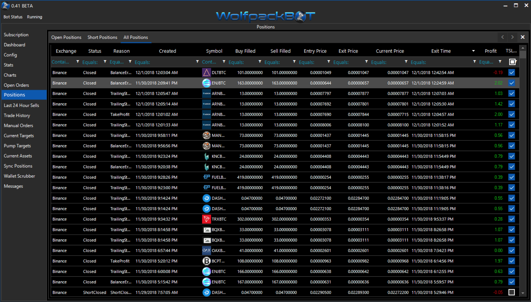Screen dimensions: 531x302
Task: Open Trade History in the sidebar
Action: tap(17, 116)
